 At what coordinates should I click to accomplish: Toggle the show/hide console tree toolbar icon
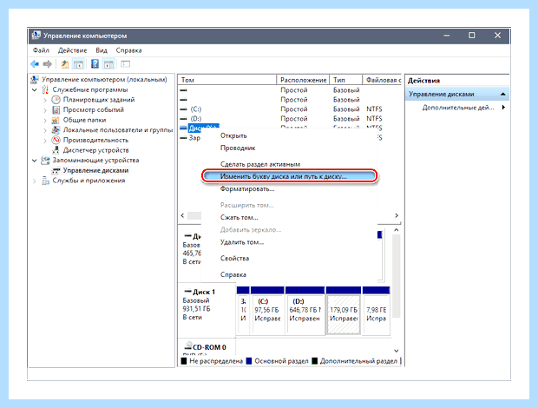tap(79, 64)
